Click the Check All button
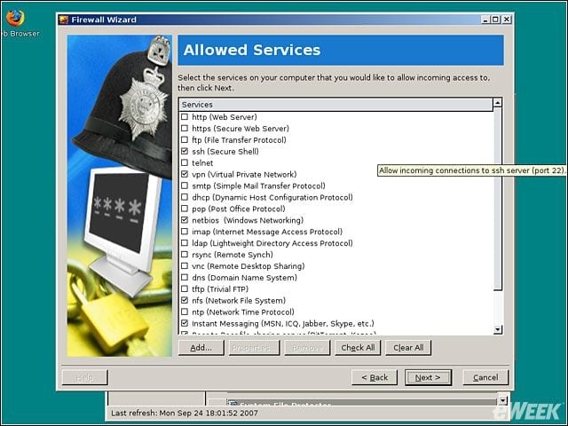Screen dimensions: 568x426 click(x=358, y=348)
